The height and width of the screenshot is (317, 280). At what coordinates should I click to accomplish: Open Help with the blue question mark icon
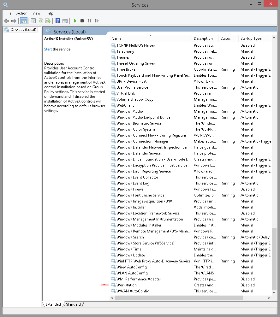click(x=58, y=21)
